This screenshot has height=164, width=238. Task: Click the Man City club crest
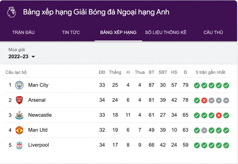point(19,85)
